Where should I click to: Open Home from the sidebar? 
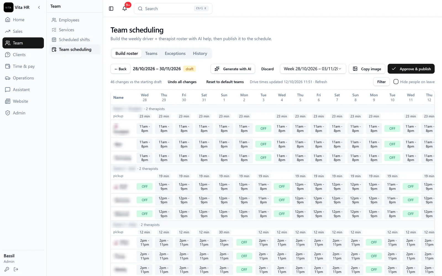click(23, 20)
